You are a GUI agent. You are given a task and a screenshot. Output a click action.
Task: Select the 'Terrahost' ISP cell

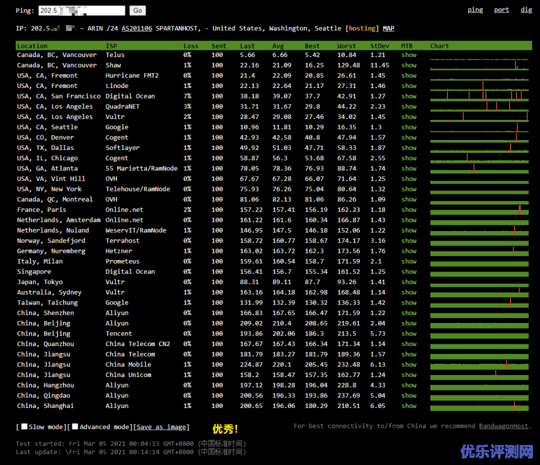(122, 241)
